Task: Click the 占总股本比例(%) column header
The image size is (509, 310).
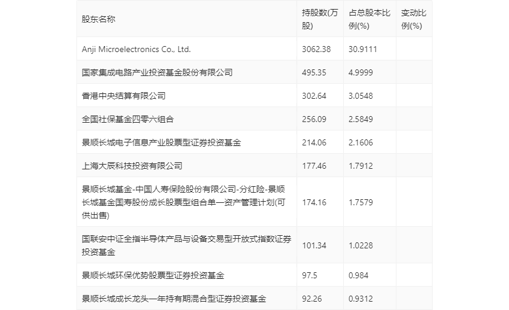Action: (369, 20)
